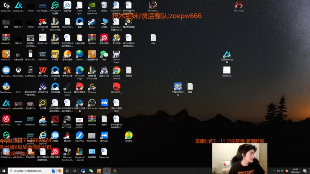310x174 pixels.
Task: Open the Steam desktop shortcut
Action: 92,23
